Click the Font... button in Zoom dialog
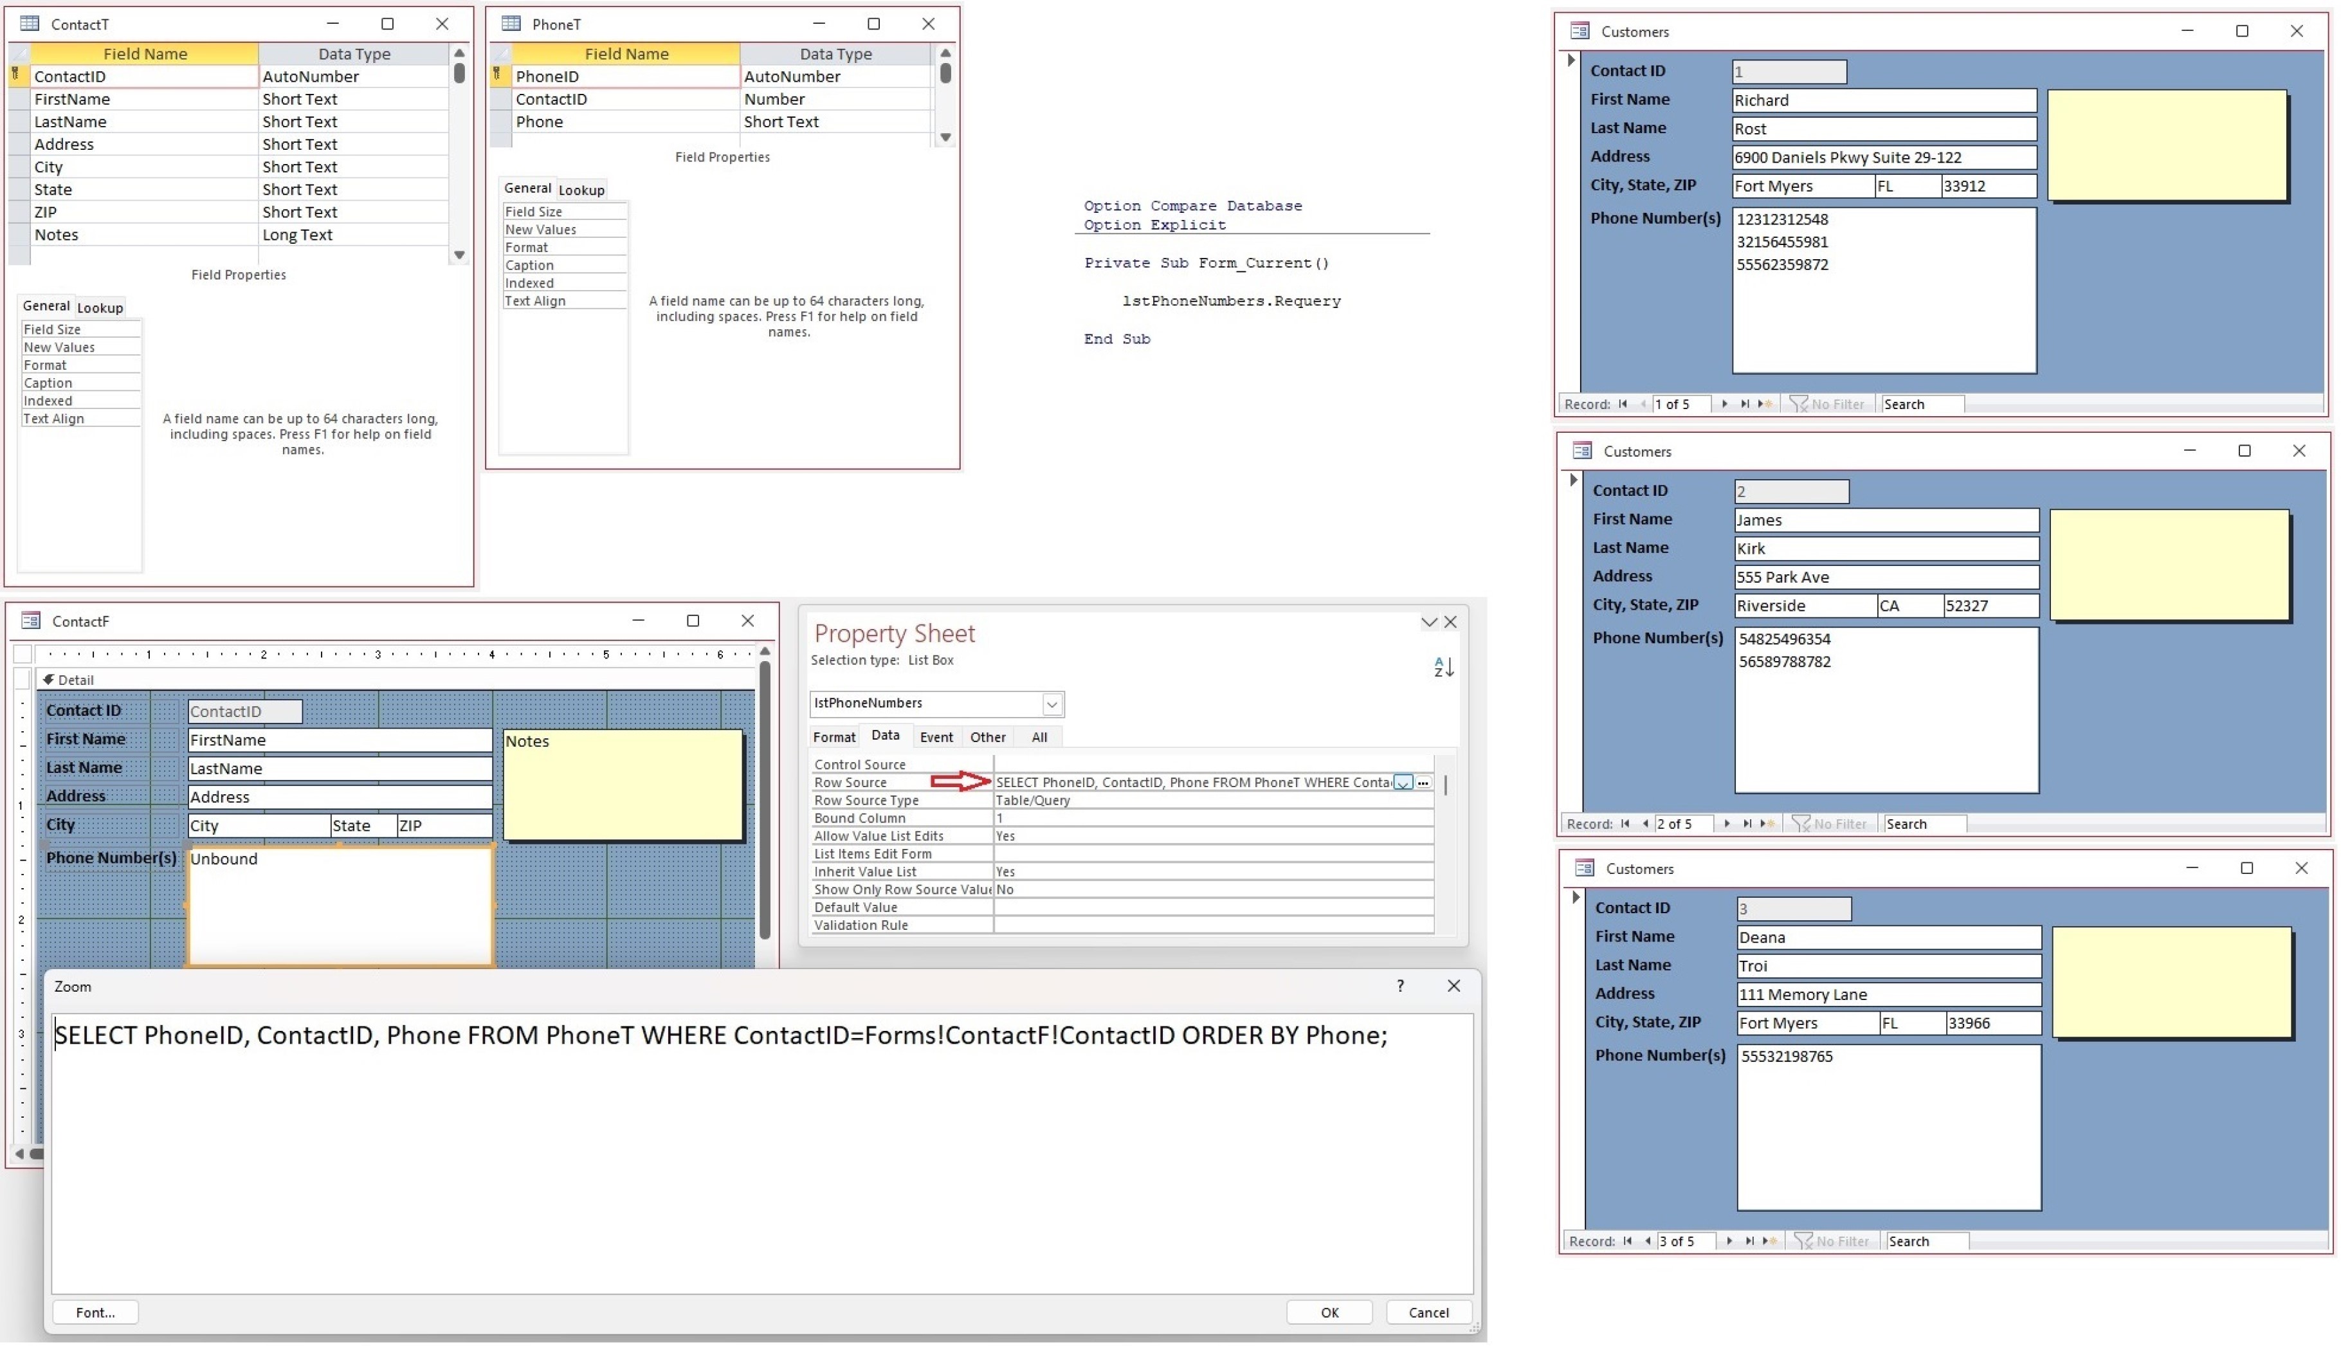2341x1346 pixels. click(95, 1312)
